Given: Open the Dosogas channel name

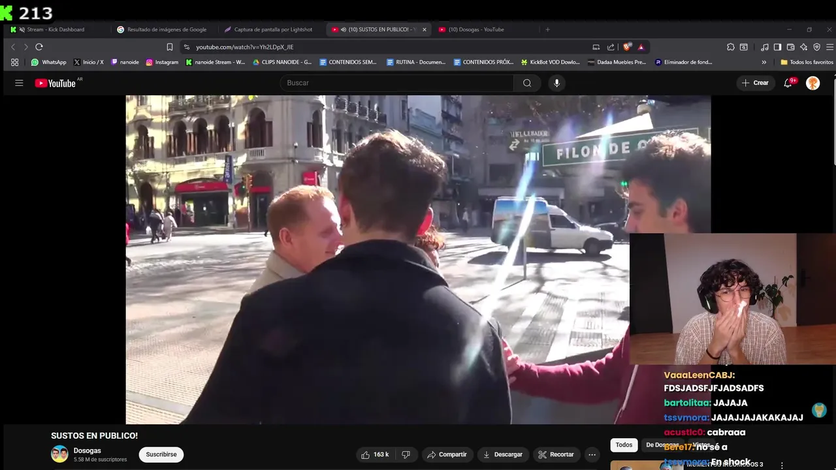Looking at the screenshot, I should point(87,450).
